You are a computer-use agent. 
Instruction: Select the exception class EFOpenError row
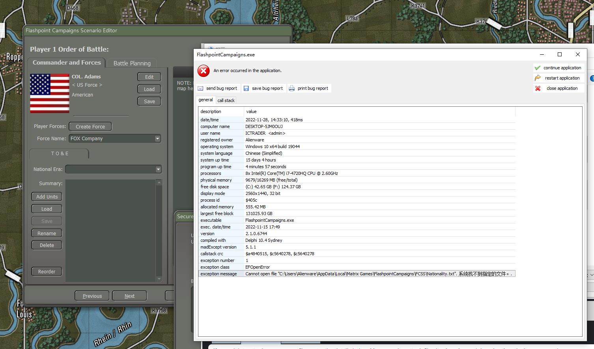click(x=357, y=267)
